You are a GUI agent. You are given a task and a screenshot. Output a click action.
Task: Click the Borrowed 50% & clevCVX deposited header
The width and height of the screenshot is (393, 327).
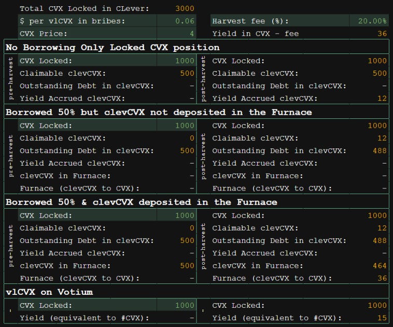141,202
